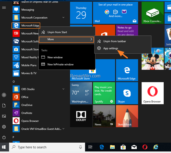Open the Disney Magic Kingdoms tile
The width and height of the screenshot is (171, 153).
coord(153,62)
